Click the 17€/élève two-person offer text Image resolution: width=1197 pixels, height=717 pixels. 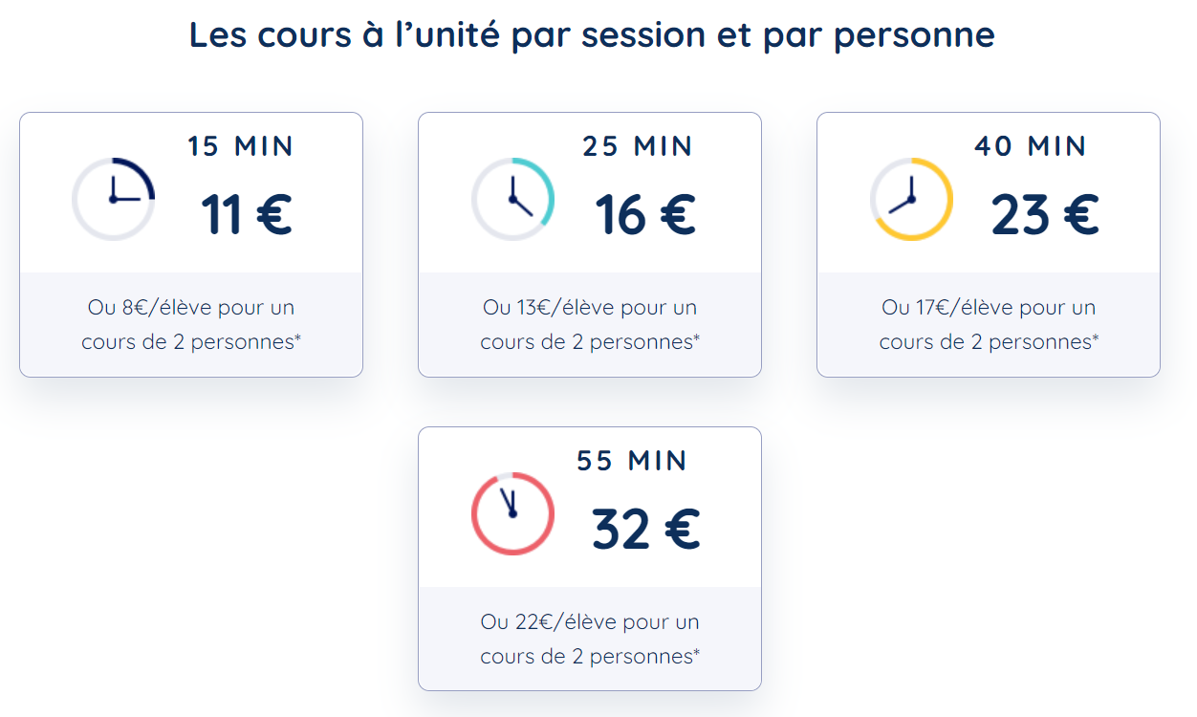click(989, 324)
